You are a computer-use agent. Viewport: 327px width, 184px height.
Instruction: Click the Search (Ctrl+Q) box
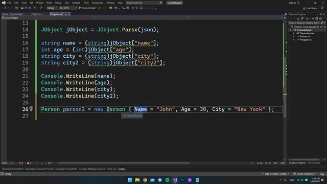tap(144, 3)
